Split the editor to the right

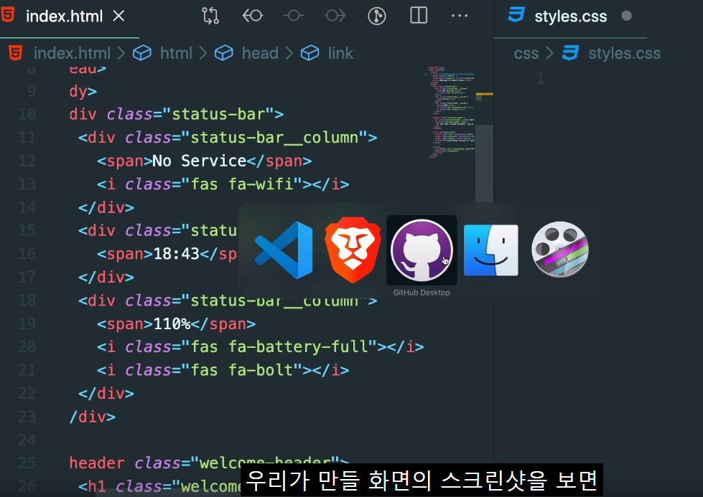(x=419, y=16)
